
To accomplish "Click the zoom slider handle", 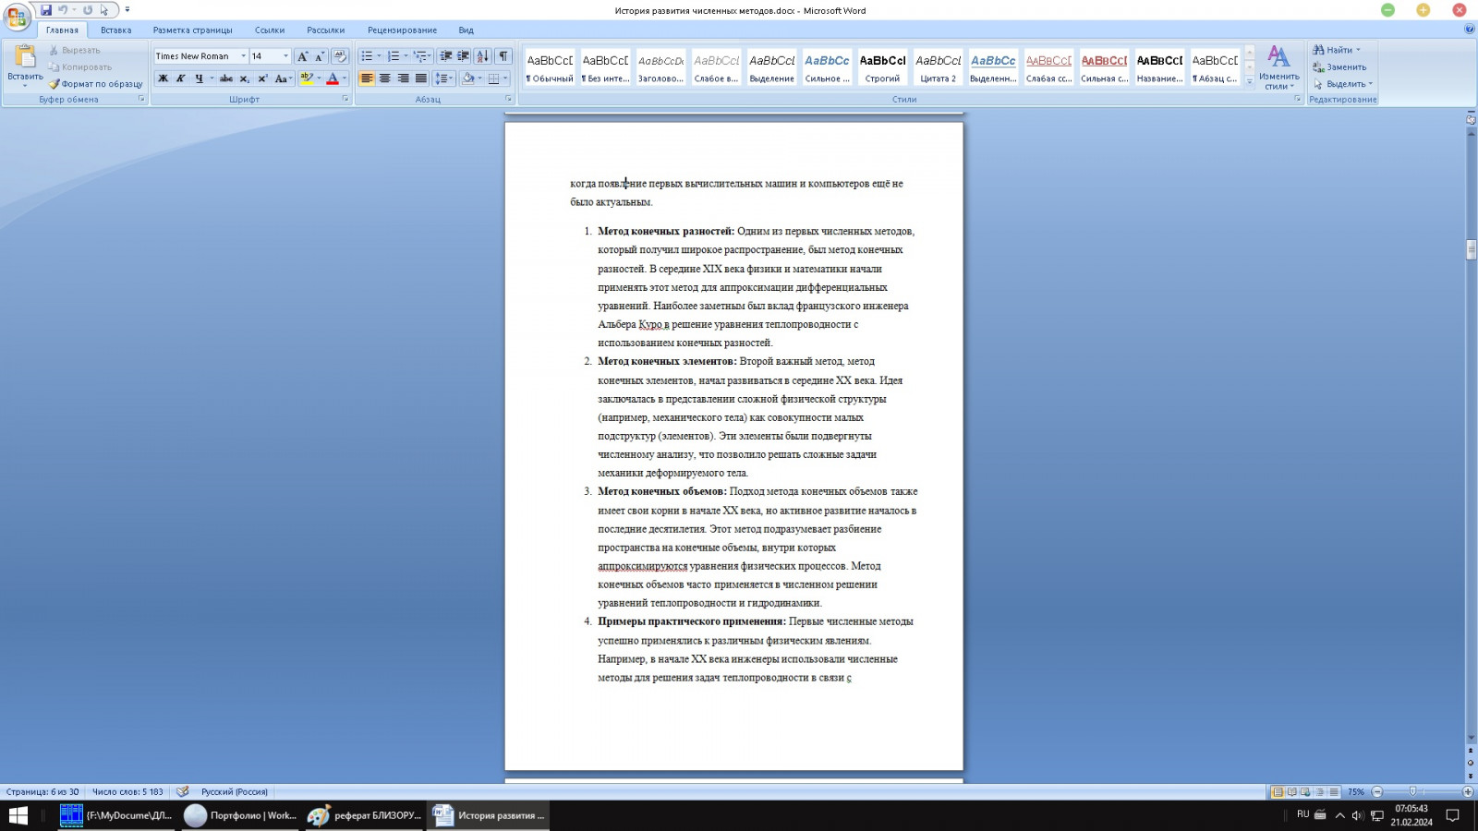I will (1412, 792).
